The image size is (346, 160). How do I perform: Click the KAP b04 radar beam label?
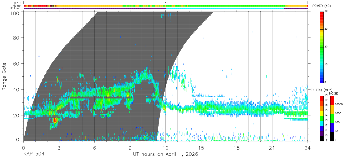(x=34, y=154)
